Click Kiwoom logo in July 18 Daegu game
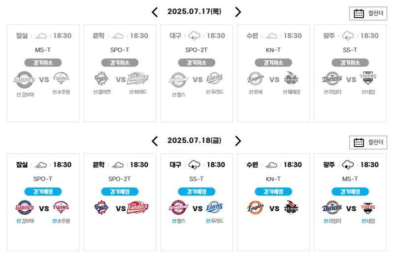The width and height of the screenshot is (394, 258). pyautogui.click(x=178, y=207)
